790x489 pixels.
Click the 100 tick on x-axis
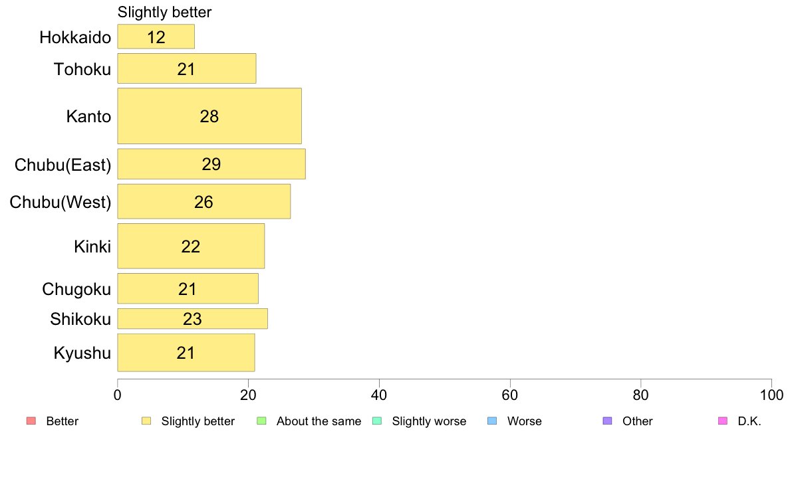(x=771, y=395)
